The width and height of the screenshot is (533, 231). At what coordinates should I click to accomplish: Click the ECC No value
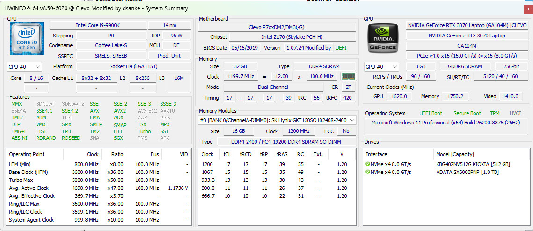(x=346, y=131)
